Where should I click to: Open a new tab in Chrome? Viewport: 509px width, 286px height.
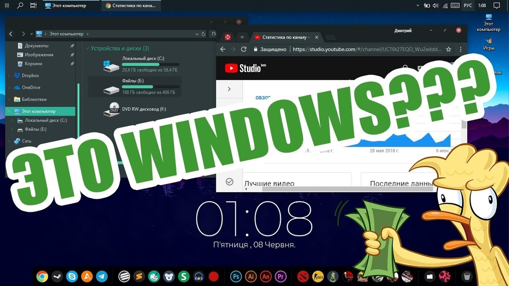[x=330, y=38]
